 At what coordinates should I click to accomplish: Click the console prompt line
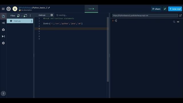pyautogui.click(x=115, y=21)
